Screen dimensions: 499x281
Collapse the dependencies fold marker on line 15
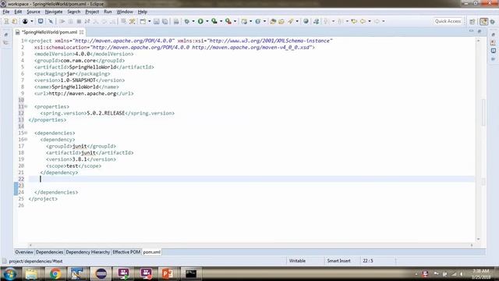(x=26, y=133)
